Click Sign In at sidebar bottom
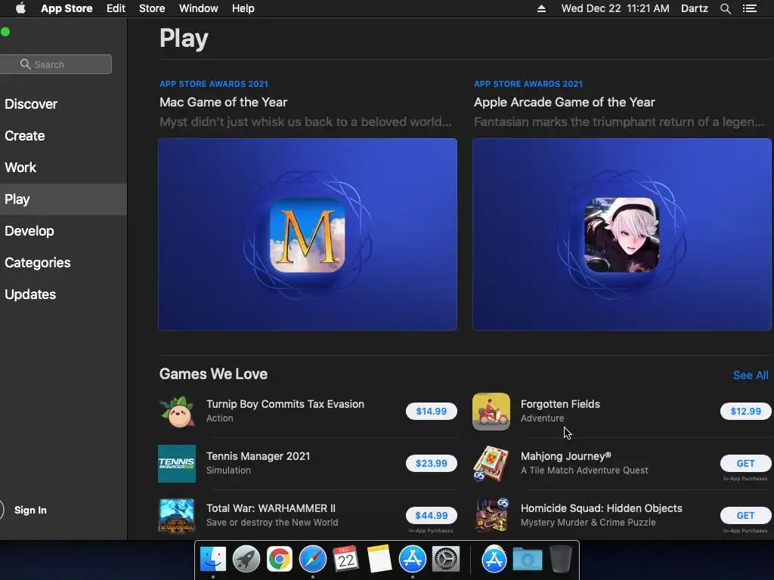Viewport: 774px width, 580px height. pos(30,510)
